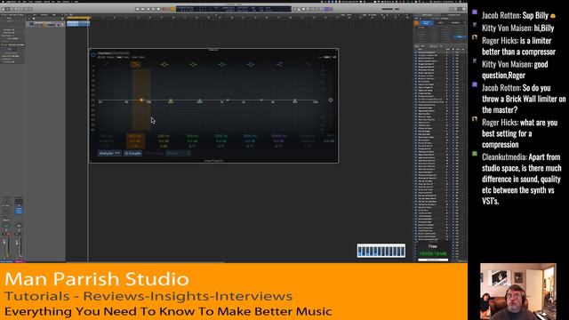The image size is (569, 320).
Task: Select the audio region on the first track
Action: (x=78, y=24)
